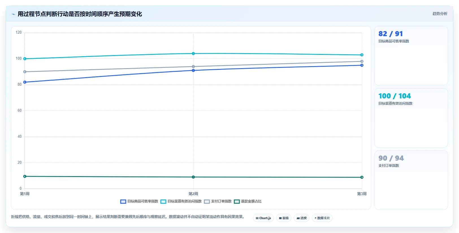Viewport: 459px width, 233px height.
Task: Click the 进度 chip
Action: point(302,218)
